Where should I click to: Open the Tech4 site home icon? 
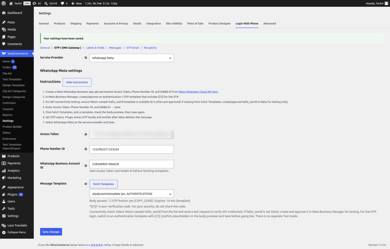click(11, 4)
